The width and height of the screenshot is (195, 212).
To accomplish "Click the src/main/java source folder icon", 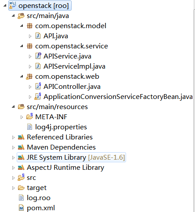I will pyautogui.click(x=21, y=16).
